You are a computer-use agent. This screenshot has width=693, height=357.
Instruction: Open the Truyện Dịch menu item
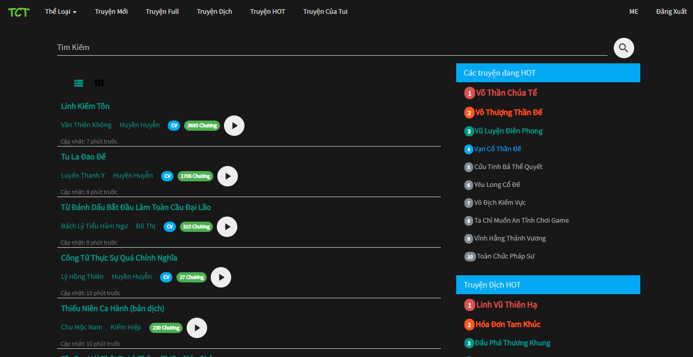[214, 12]
